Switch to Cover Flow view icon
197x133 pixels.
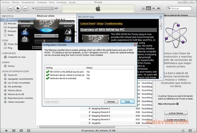coord(159,8)
